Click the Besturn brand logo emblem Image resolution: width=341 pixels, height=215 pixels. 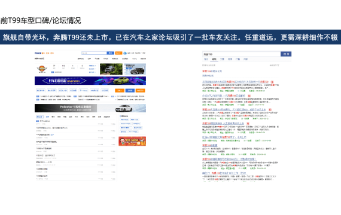(42, 69)
